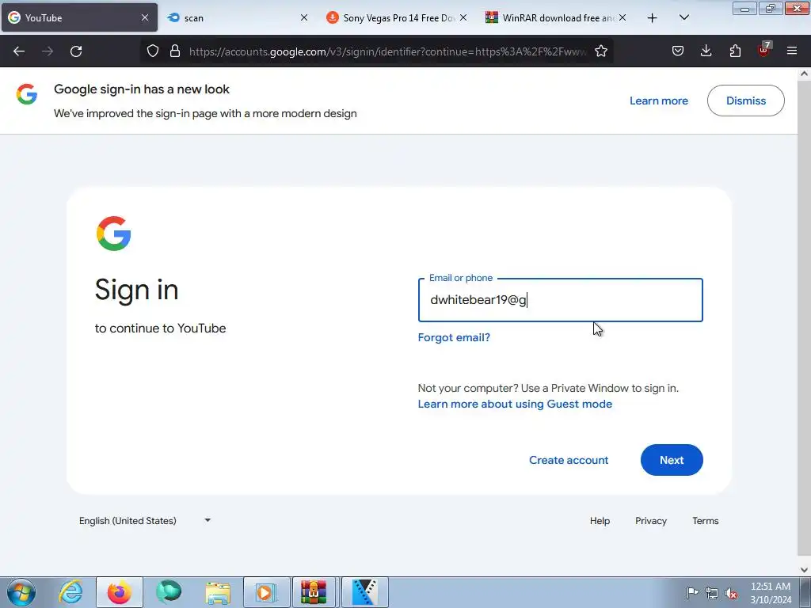811x608 pixels.
Task: Launch Internet Explorer from taskbar
Action: [70, 592]
